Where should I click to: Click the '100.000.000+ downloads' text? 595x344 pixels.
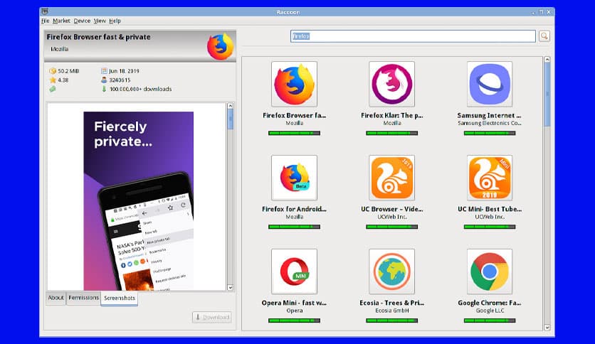[x=140, y=89]
